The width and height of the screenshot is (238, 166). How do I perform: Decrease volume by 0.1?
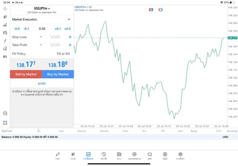(x=26, y=29)
